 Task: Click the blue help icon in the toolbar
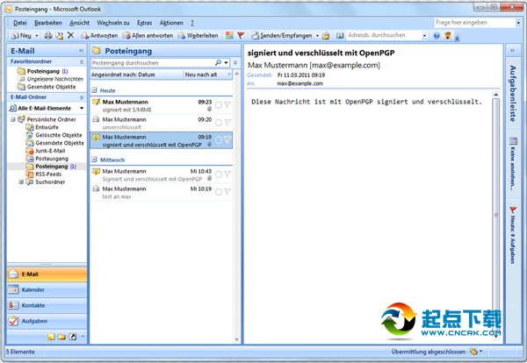(x=437, y=36)
